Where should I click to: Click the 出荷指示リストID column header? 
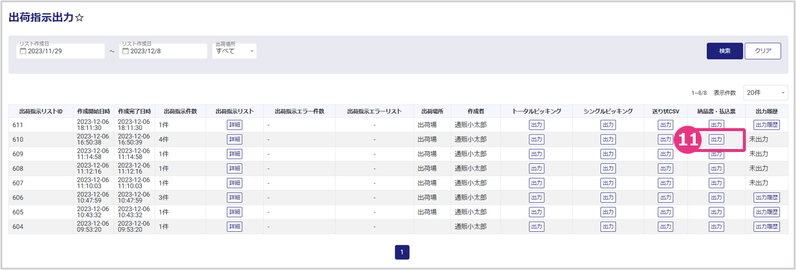41,111
